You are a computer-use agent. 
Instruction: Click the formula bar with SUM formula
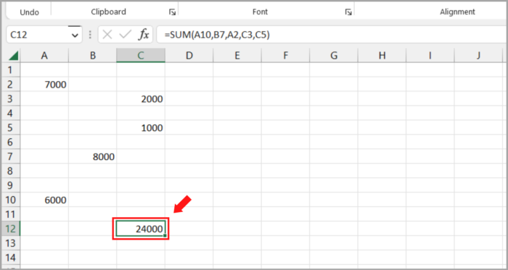pyautogui.click(x=332, y=34)
